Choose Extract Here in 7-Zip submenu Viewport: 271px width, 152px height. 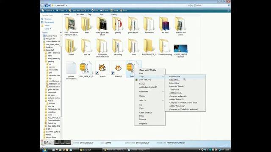185,83
